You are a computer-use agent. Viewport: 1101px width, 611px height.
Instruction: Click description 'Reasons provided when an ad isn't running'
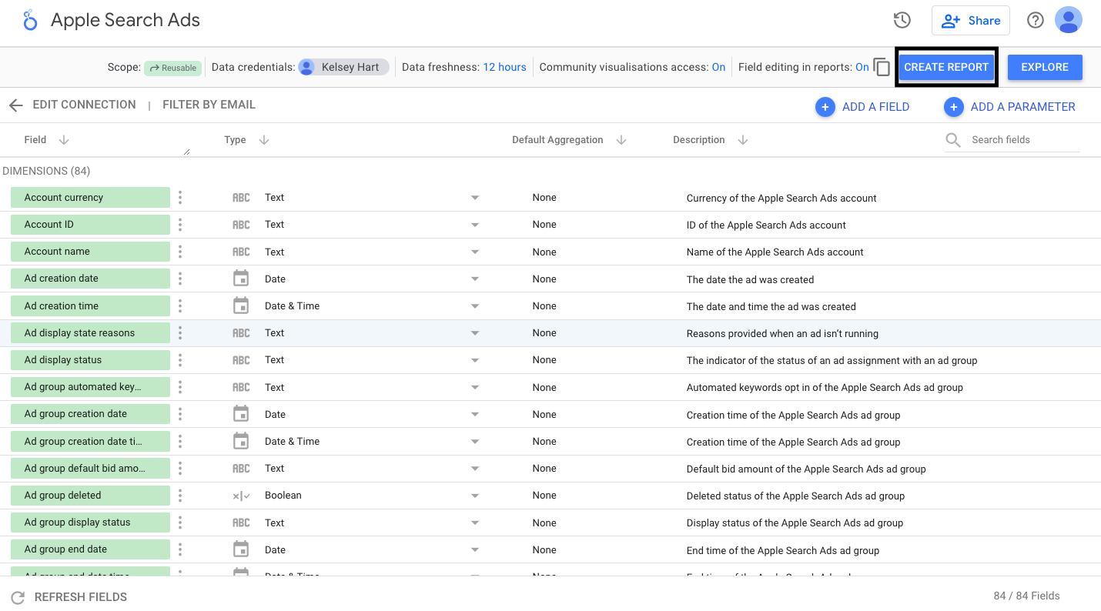tap(782, 334)
